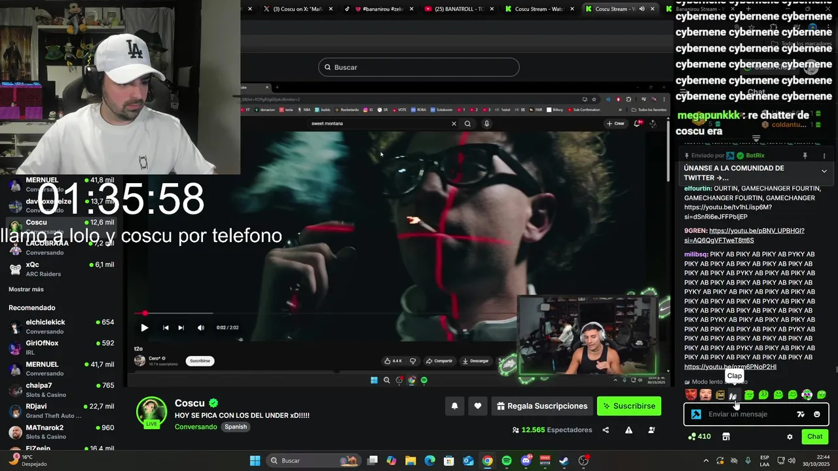Viewport: 838px width, 471px height.
Task: Click the 410 channel points balance
Action: coord(700,436)
